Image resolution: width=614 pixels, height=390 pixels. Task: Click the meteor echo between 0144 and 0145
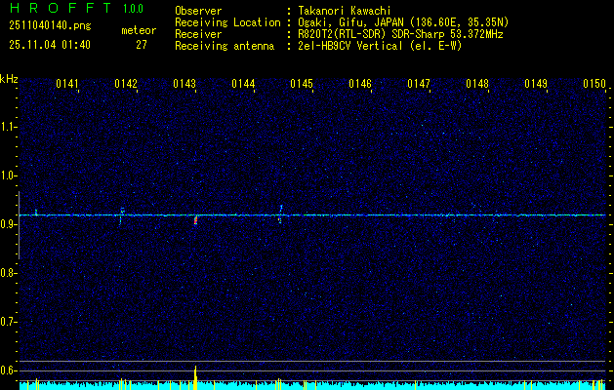coord(280,214)
